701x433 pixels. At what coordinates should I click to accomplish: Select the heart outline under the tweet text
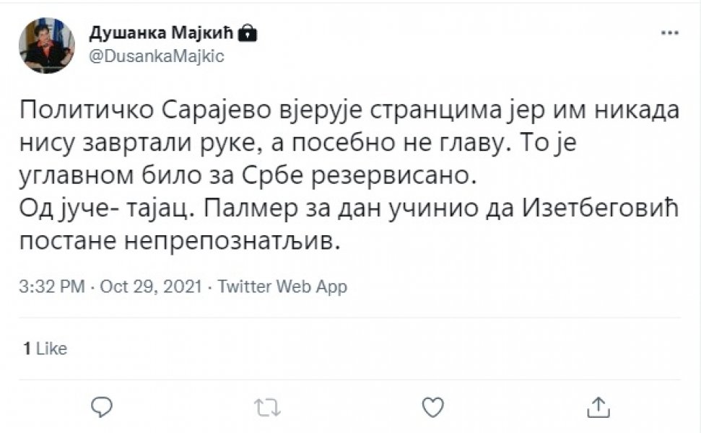[x=434, y=406]
